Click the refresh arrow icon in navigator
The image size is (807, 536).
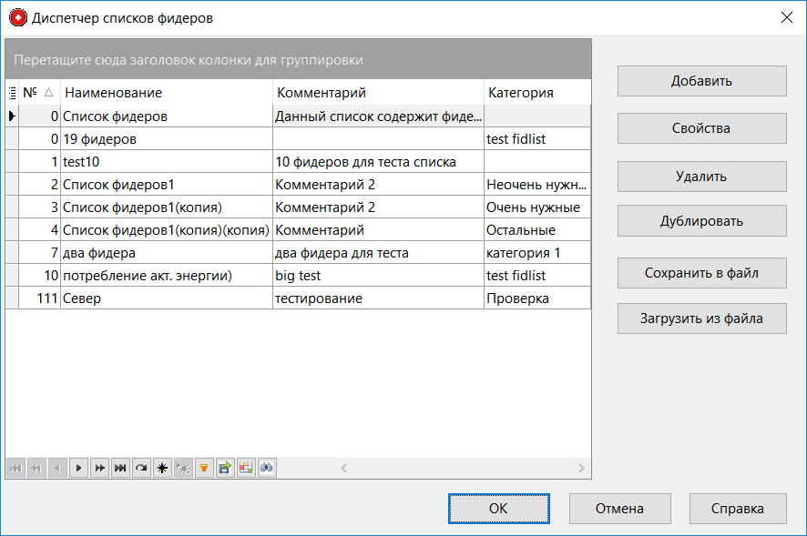(141, 468)
